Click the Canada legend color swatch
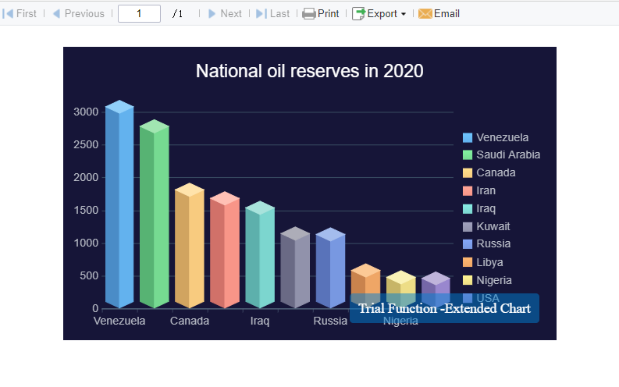Screen dimensions: 619x387 click(468, 172)
